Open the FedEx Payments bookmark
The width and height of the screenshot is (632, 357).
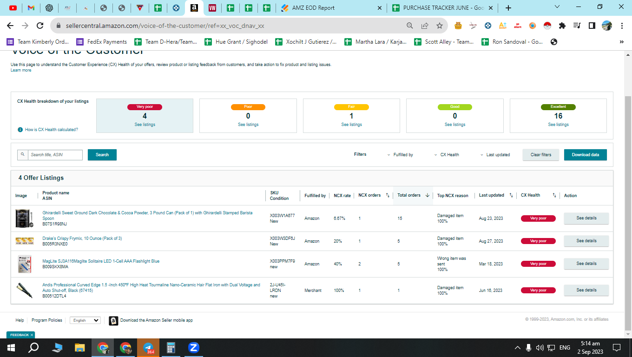coord(102,42)
